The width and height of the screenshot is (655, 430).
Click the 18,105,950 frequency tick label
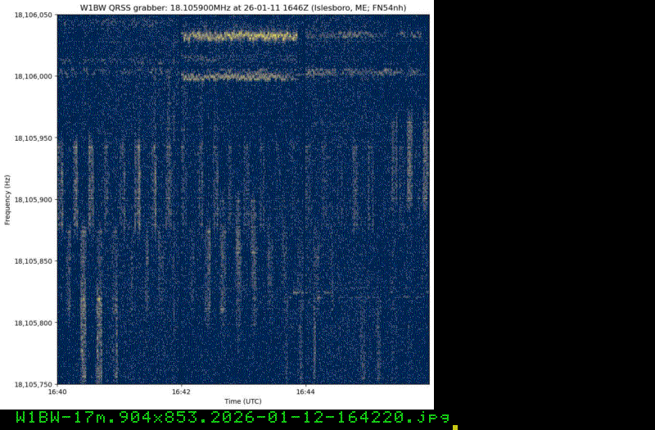pos(34,138)
